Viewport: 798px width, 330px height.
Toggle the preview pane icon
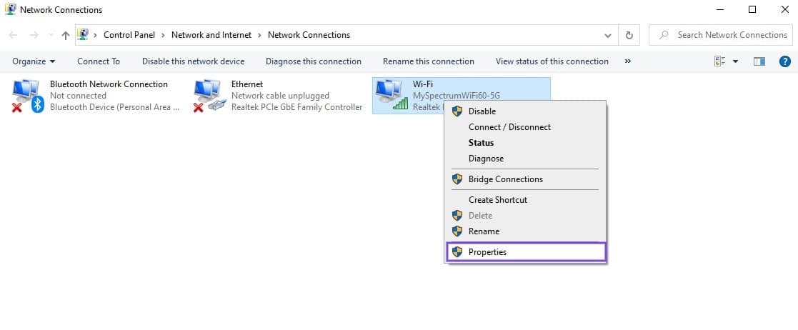pyautogui.click(x=759, y=61)
